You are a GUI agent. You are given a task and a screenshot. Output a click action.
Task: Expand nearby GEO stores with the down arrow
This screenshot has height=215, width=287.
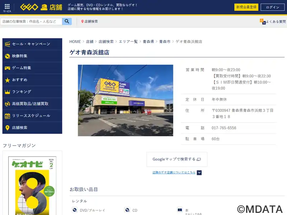199,173
